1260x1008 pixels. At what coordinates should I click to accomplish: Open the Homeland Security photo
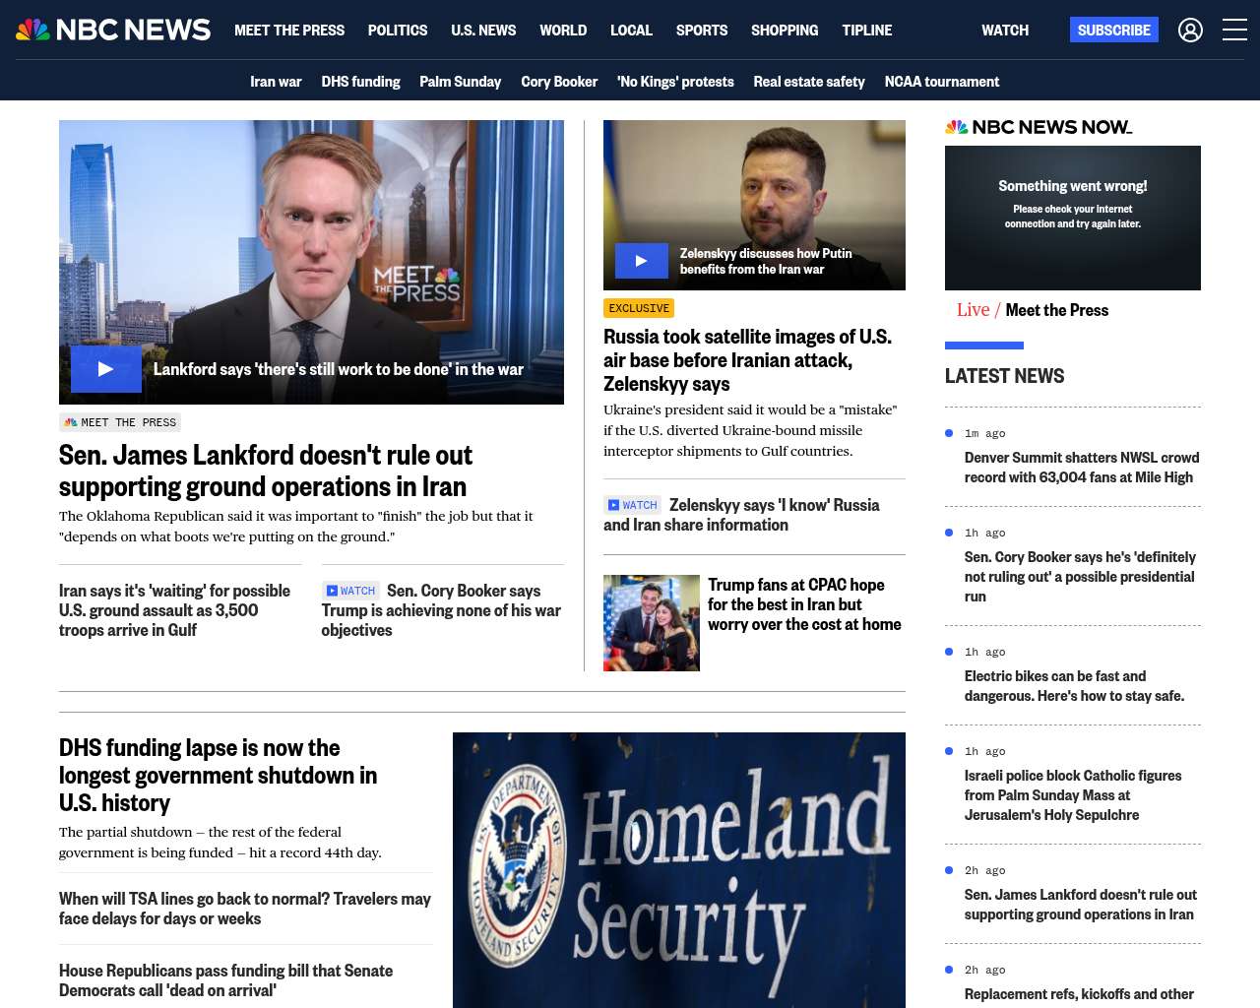(679, 870)
